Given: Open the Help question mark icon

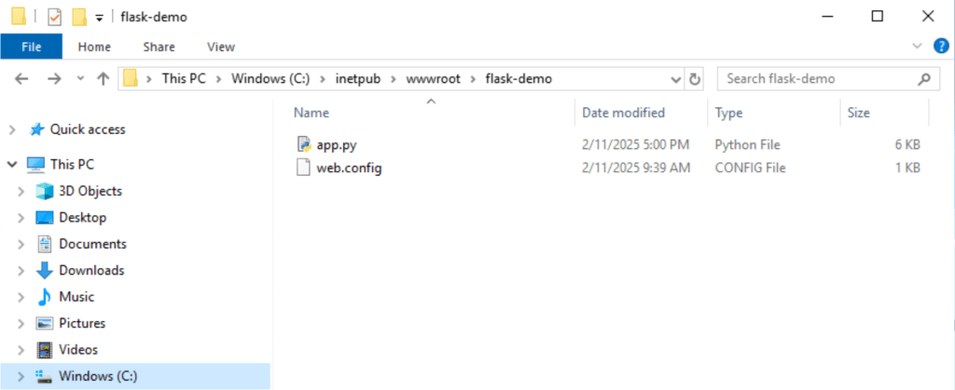Looking at the screenshot, I should point(940,46).
